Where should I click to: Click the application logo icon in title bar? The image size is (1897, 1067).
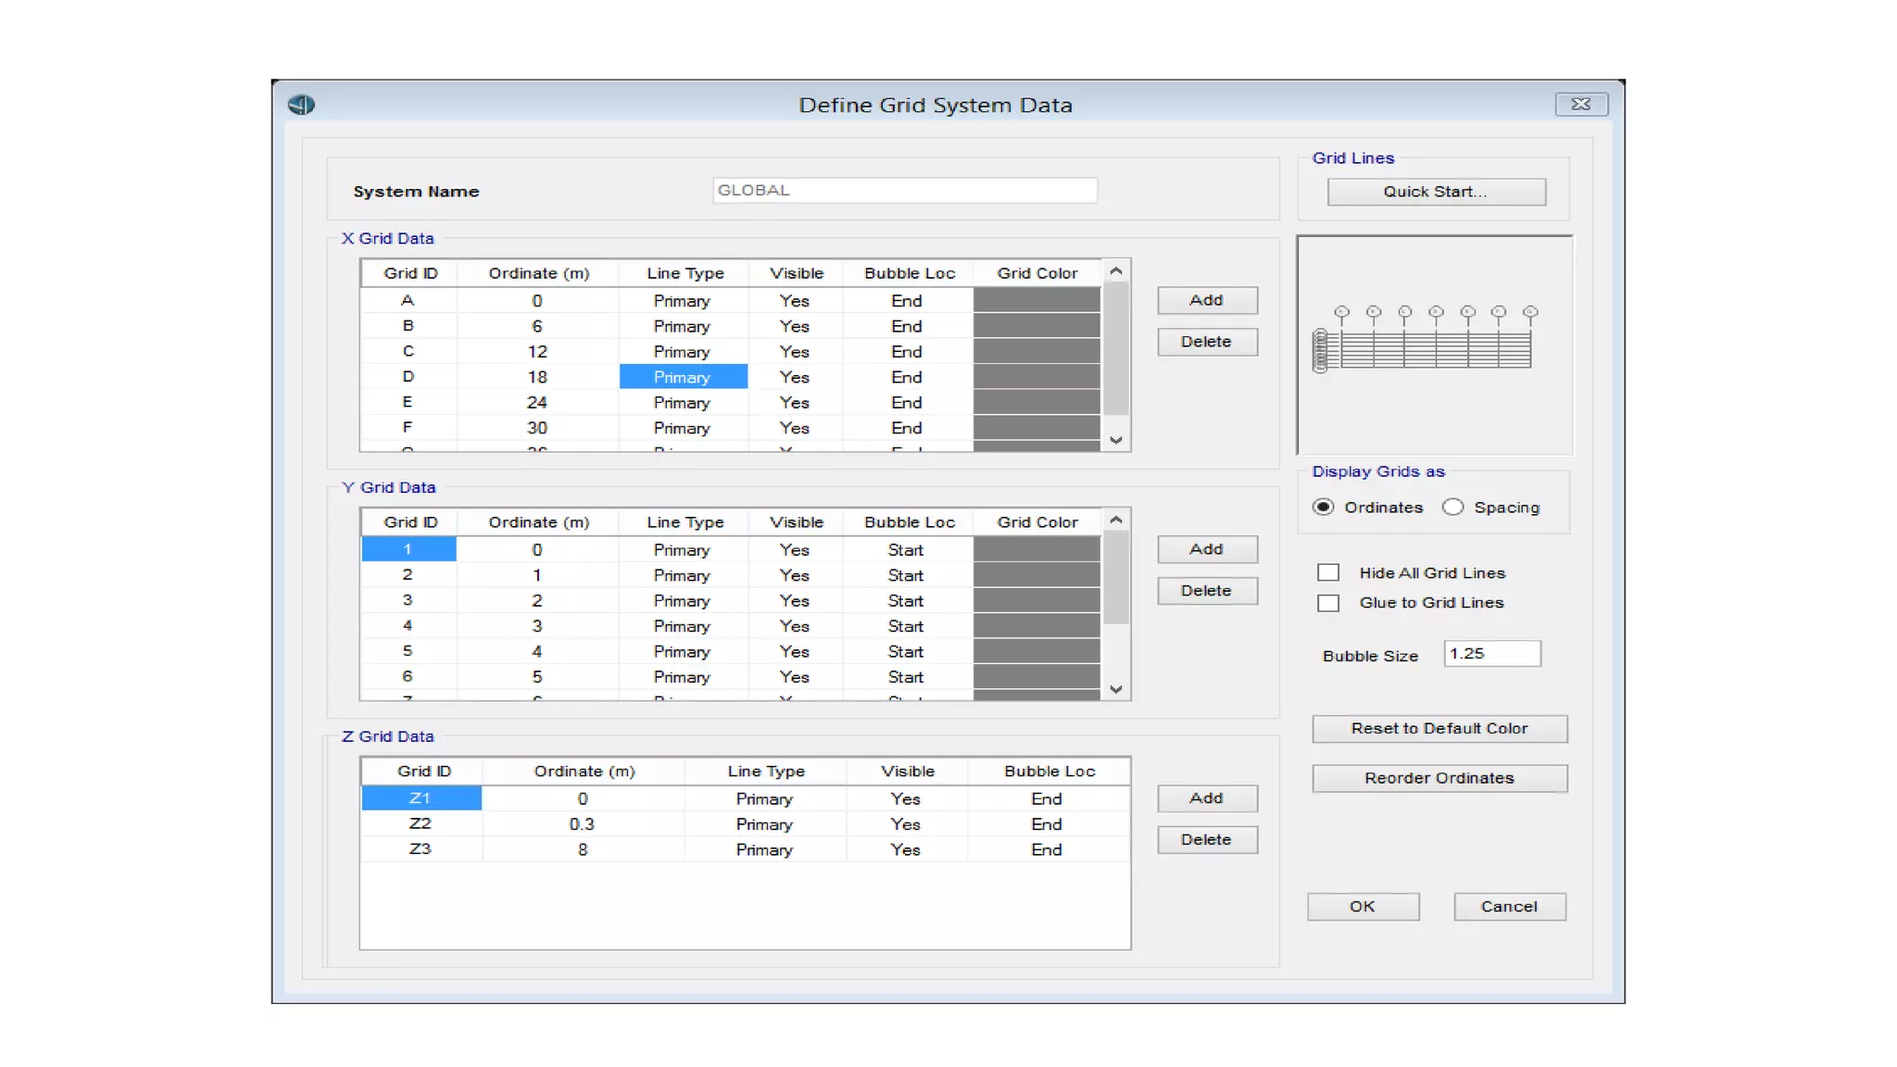click(x=301, y=105)
